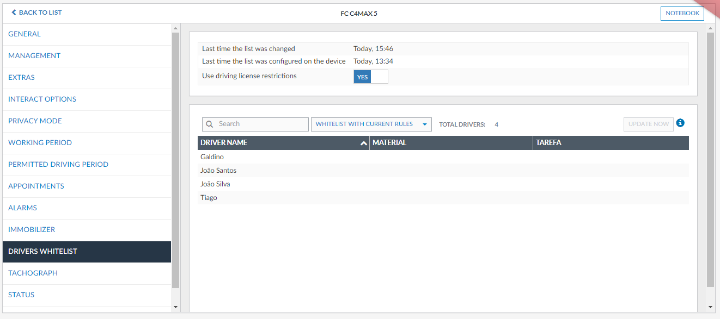Open the Whitelist With Current Rules dropdown
720x319 pixels.
[x=371, y=124]
